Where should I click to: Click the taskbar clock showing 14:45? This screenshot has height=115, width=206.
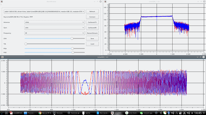point(198,113)
